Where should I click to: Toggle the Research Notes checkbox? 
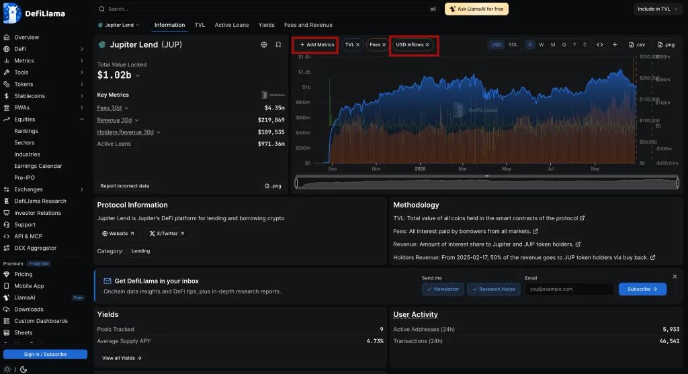click(x=494, y=289)
